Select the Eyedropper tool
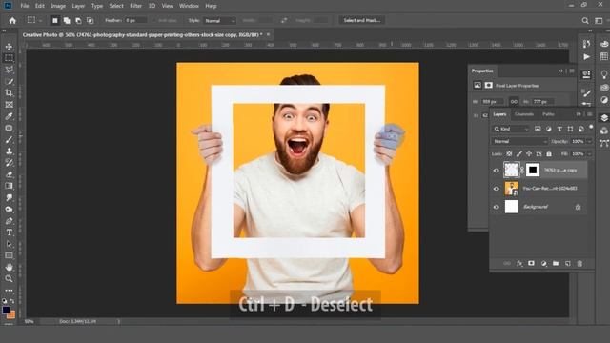Viewport: 610px width, 343px height. 9,116
